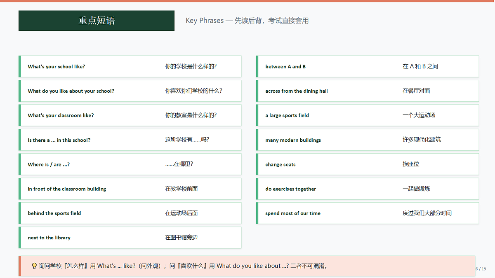This screenshot has width=495, height=278.
Task: Click phrase "next to the library"
Action: (49, 238)
